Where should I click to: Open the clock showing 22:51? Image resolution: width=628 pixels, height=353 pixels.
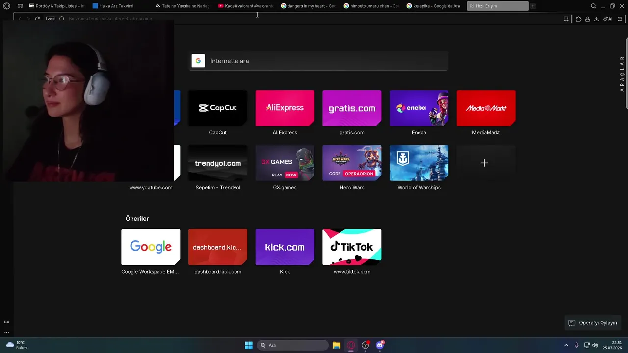(x=613, y=345)
